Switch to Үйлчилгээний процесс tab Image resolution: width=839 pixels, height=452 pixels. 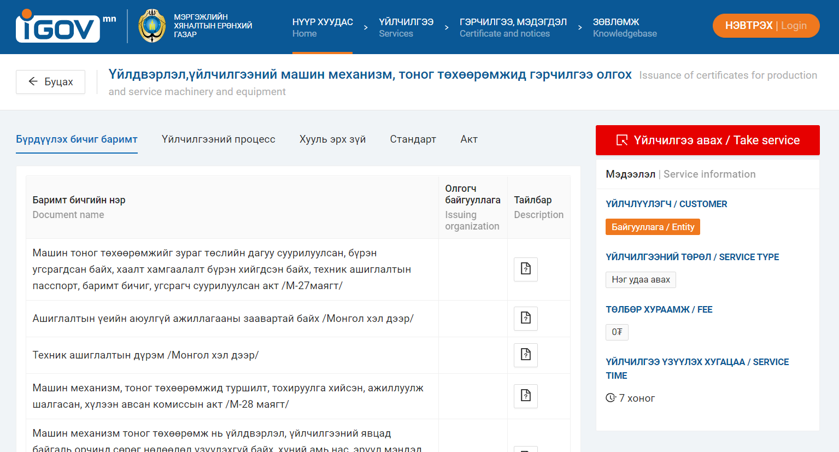coord(219,139)
